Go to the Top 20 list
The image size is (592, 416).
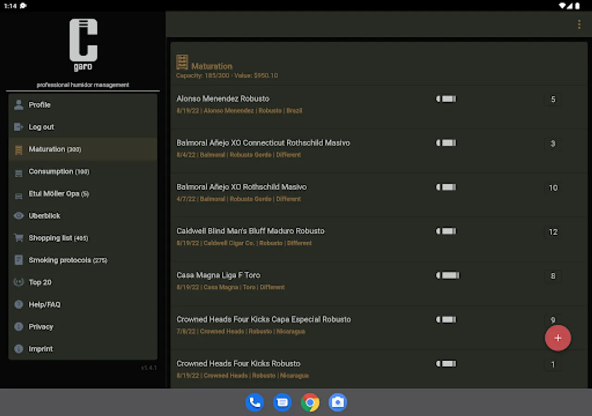(83, 282)
